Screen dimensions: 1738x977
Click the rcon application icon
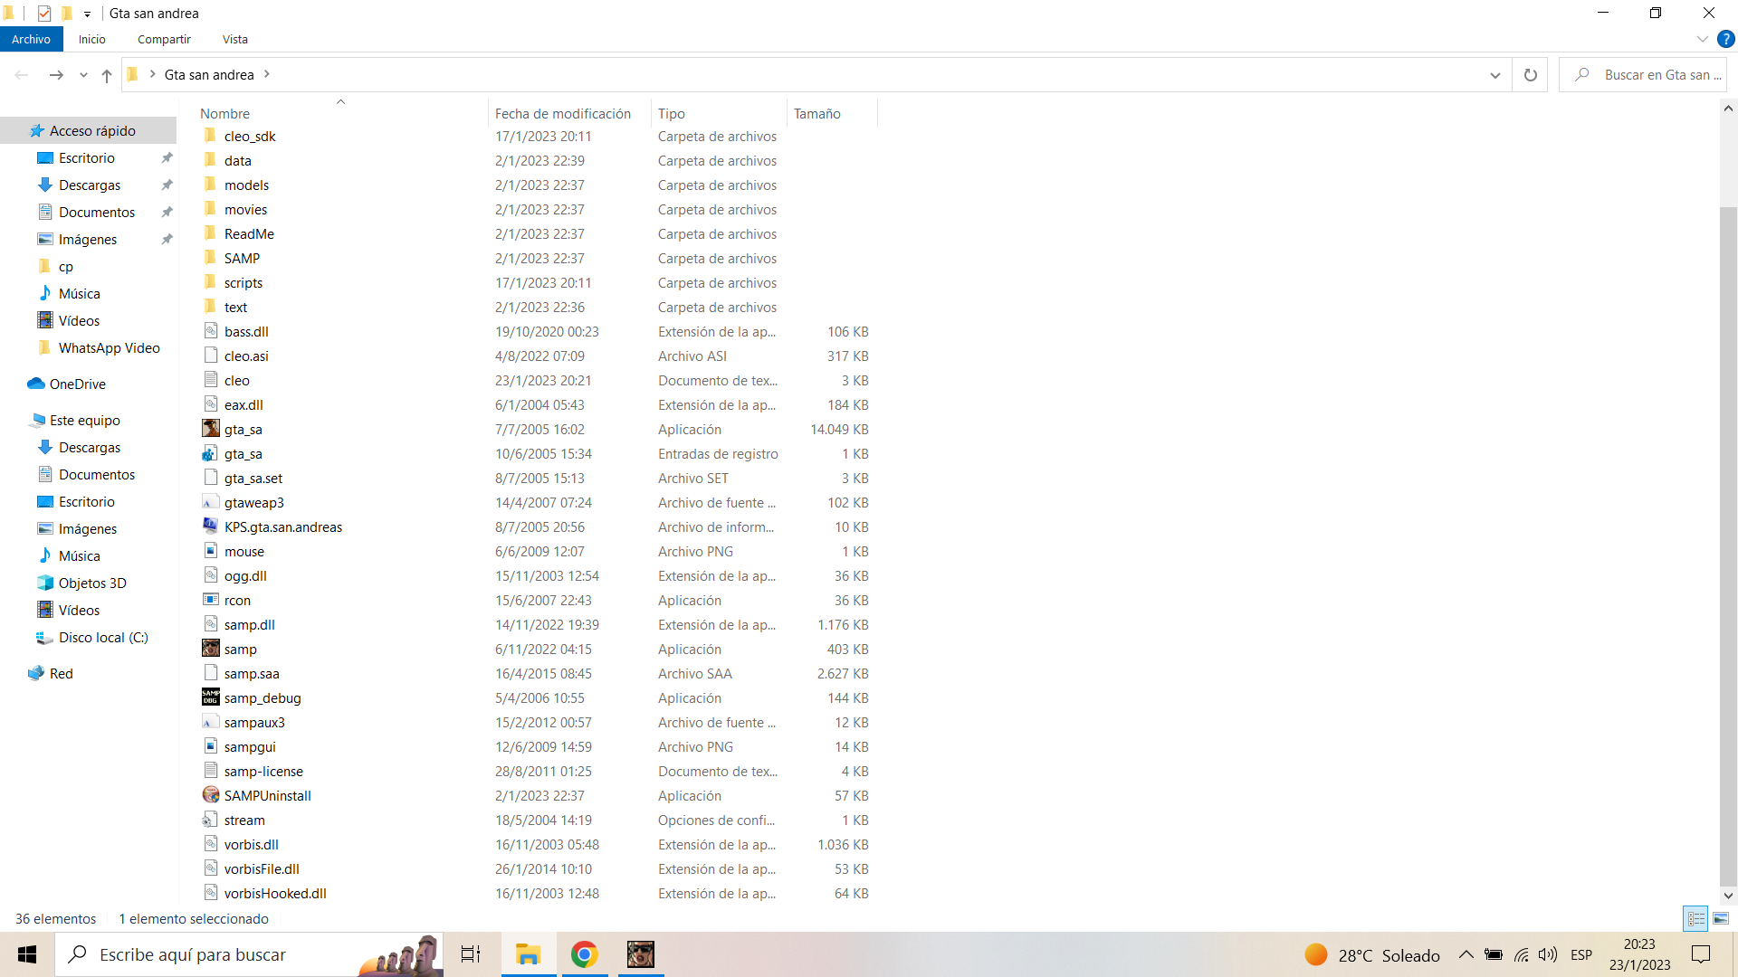click(x=210, y=600)
